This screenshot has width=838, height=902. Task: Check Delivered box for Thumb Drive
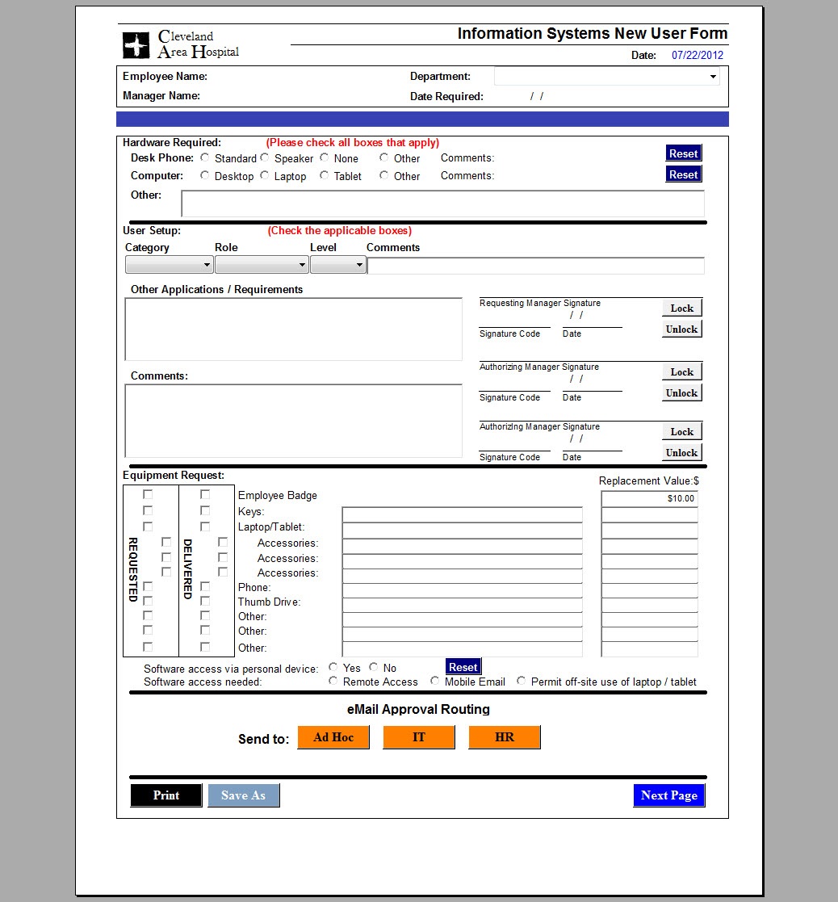(205, 601)
